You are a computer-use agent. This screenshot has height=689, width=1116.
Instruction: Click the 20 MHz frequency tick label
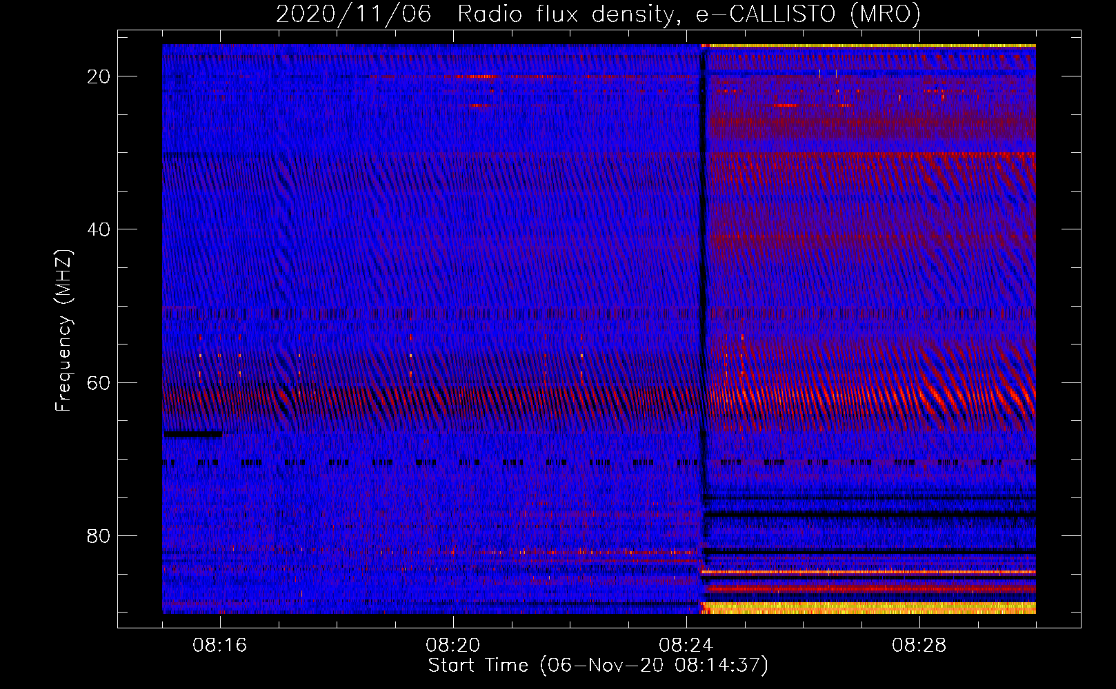[99, 76]
